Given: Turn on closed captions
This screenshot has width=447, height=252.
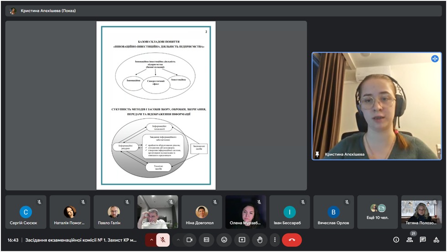Looking at the screenshot, I should [x=207, y=240].
